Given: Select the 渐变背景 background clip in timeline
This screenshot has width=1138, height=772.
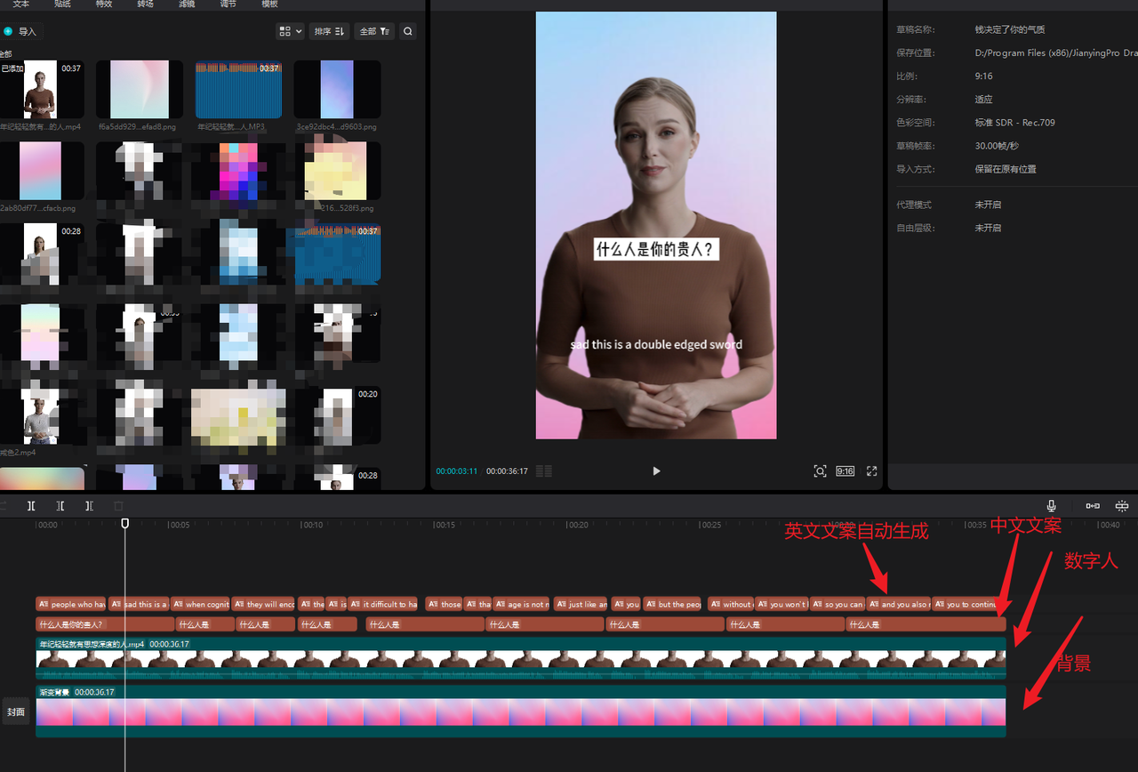Looking at the screenshot, I should pyautogui.click(x=520, y=711).
